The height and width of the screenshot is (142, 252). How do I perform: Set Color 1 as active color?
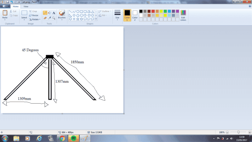tap(127, 15)
